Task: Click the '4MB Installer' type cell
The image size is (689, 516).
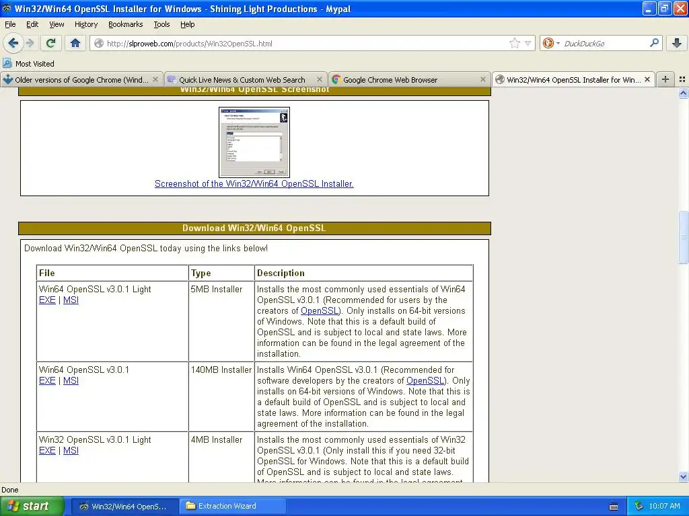Action: (221, 457)
